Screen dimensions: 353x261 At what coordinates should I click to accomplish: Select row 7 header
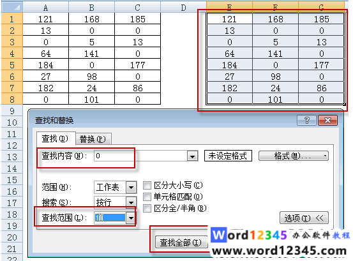tap(12, 87)
